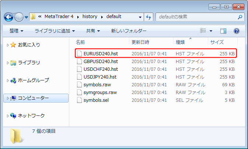Click the refresh button beside address bar
248x149 pixels.
(x=149, y=17)
